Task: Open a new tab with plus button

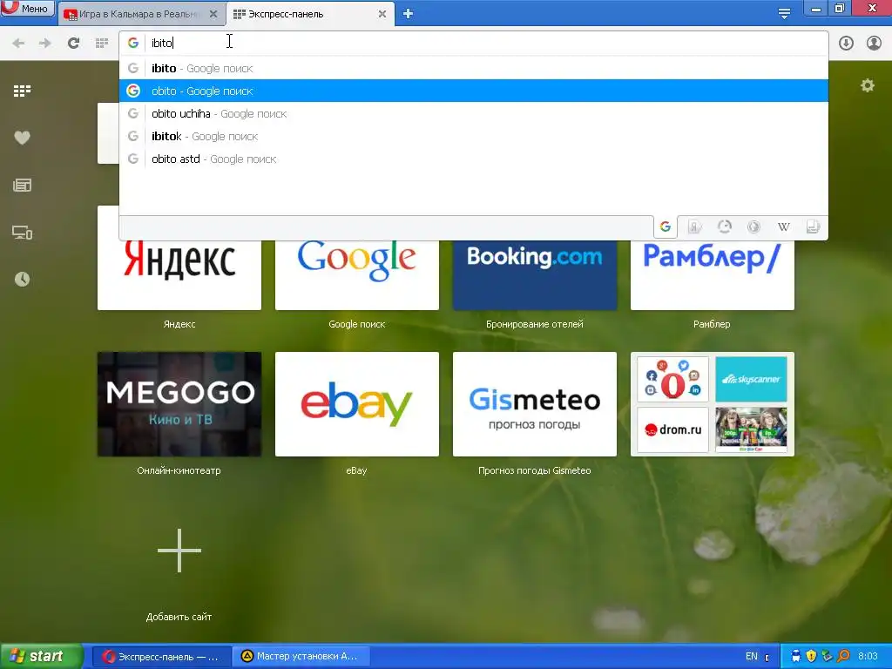Action: (408, 14)
